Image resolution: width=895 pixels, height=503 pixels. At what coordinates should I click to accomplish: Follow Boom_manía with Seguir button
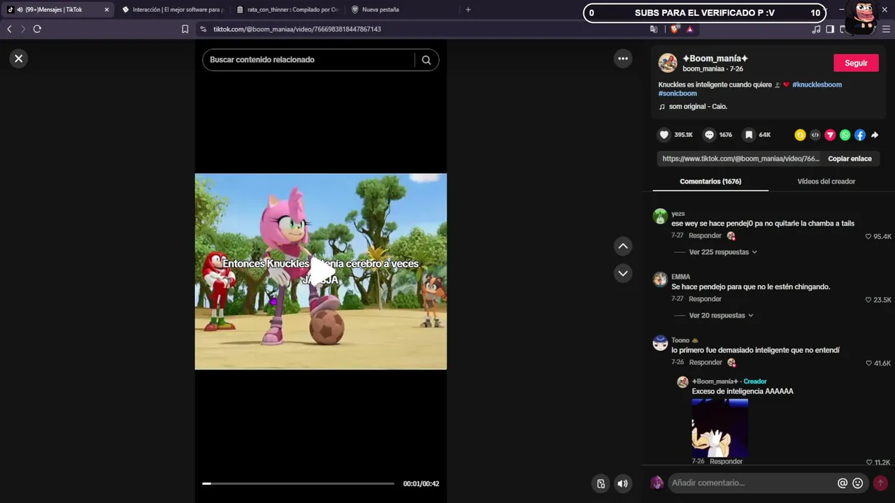pos(856,63)
